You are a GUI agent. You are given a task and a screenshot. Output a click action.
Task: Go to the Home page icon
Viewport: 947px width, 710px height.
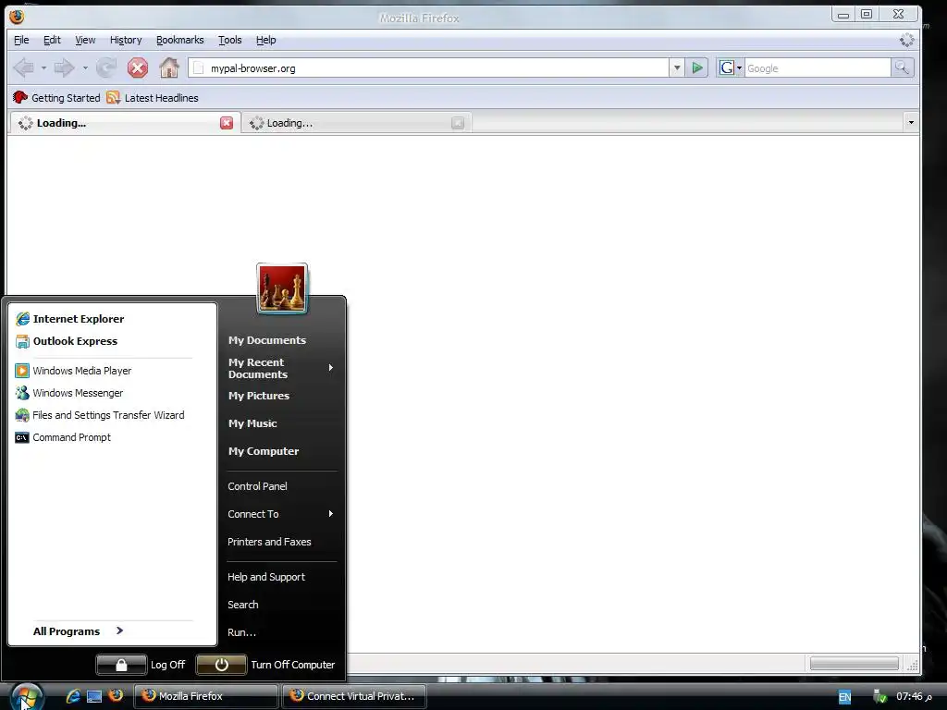[x=169, y=67]
